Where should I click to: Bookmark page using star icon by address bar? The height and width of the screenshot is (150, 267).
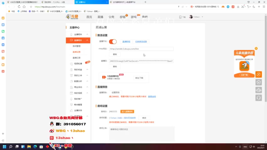click(31, 7)
